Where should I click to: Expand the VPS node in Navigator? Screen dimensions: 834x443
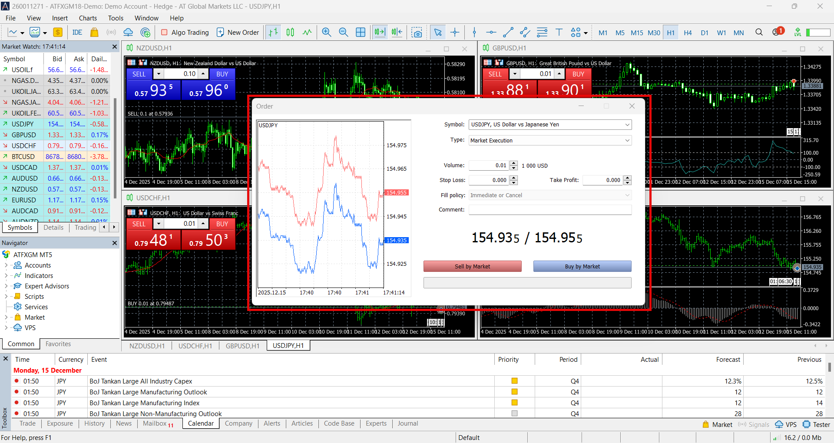click(x=6, y=327)
